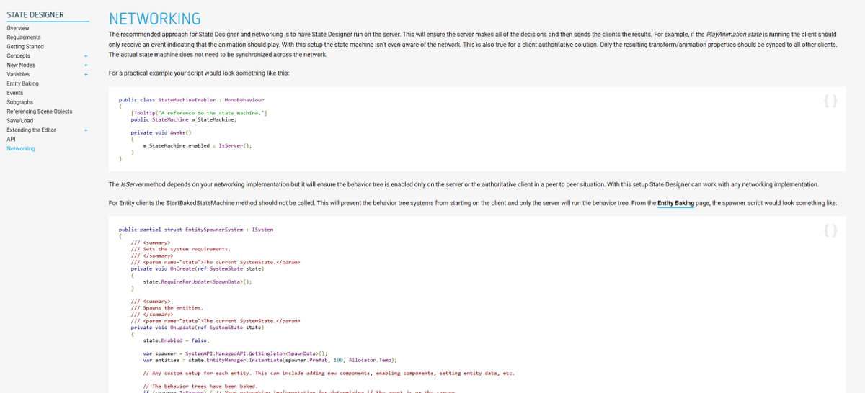
Task: Click braces icon on StateMachineEnabler code block
Action: click(x=830, y=101)
